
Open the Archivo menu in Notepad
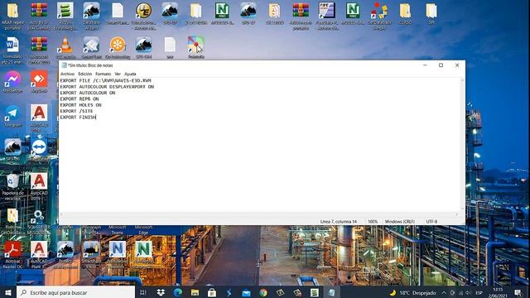click(67, 74)
